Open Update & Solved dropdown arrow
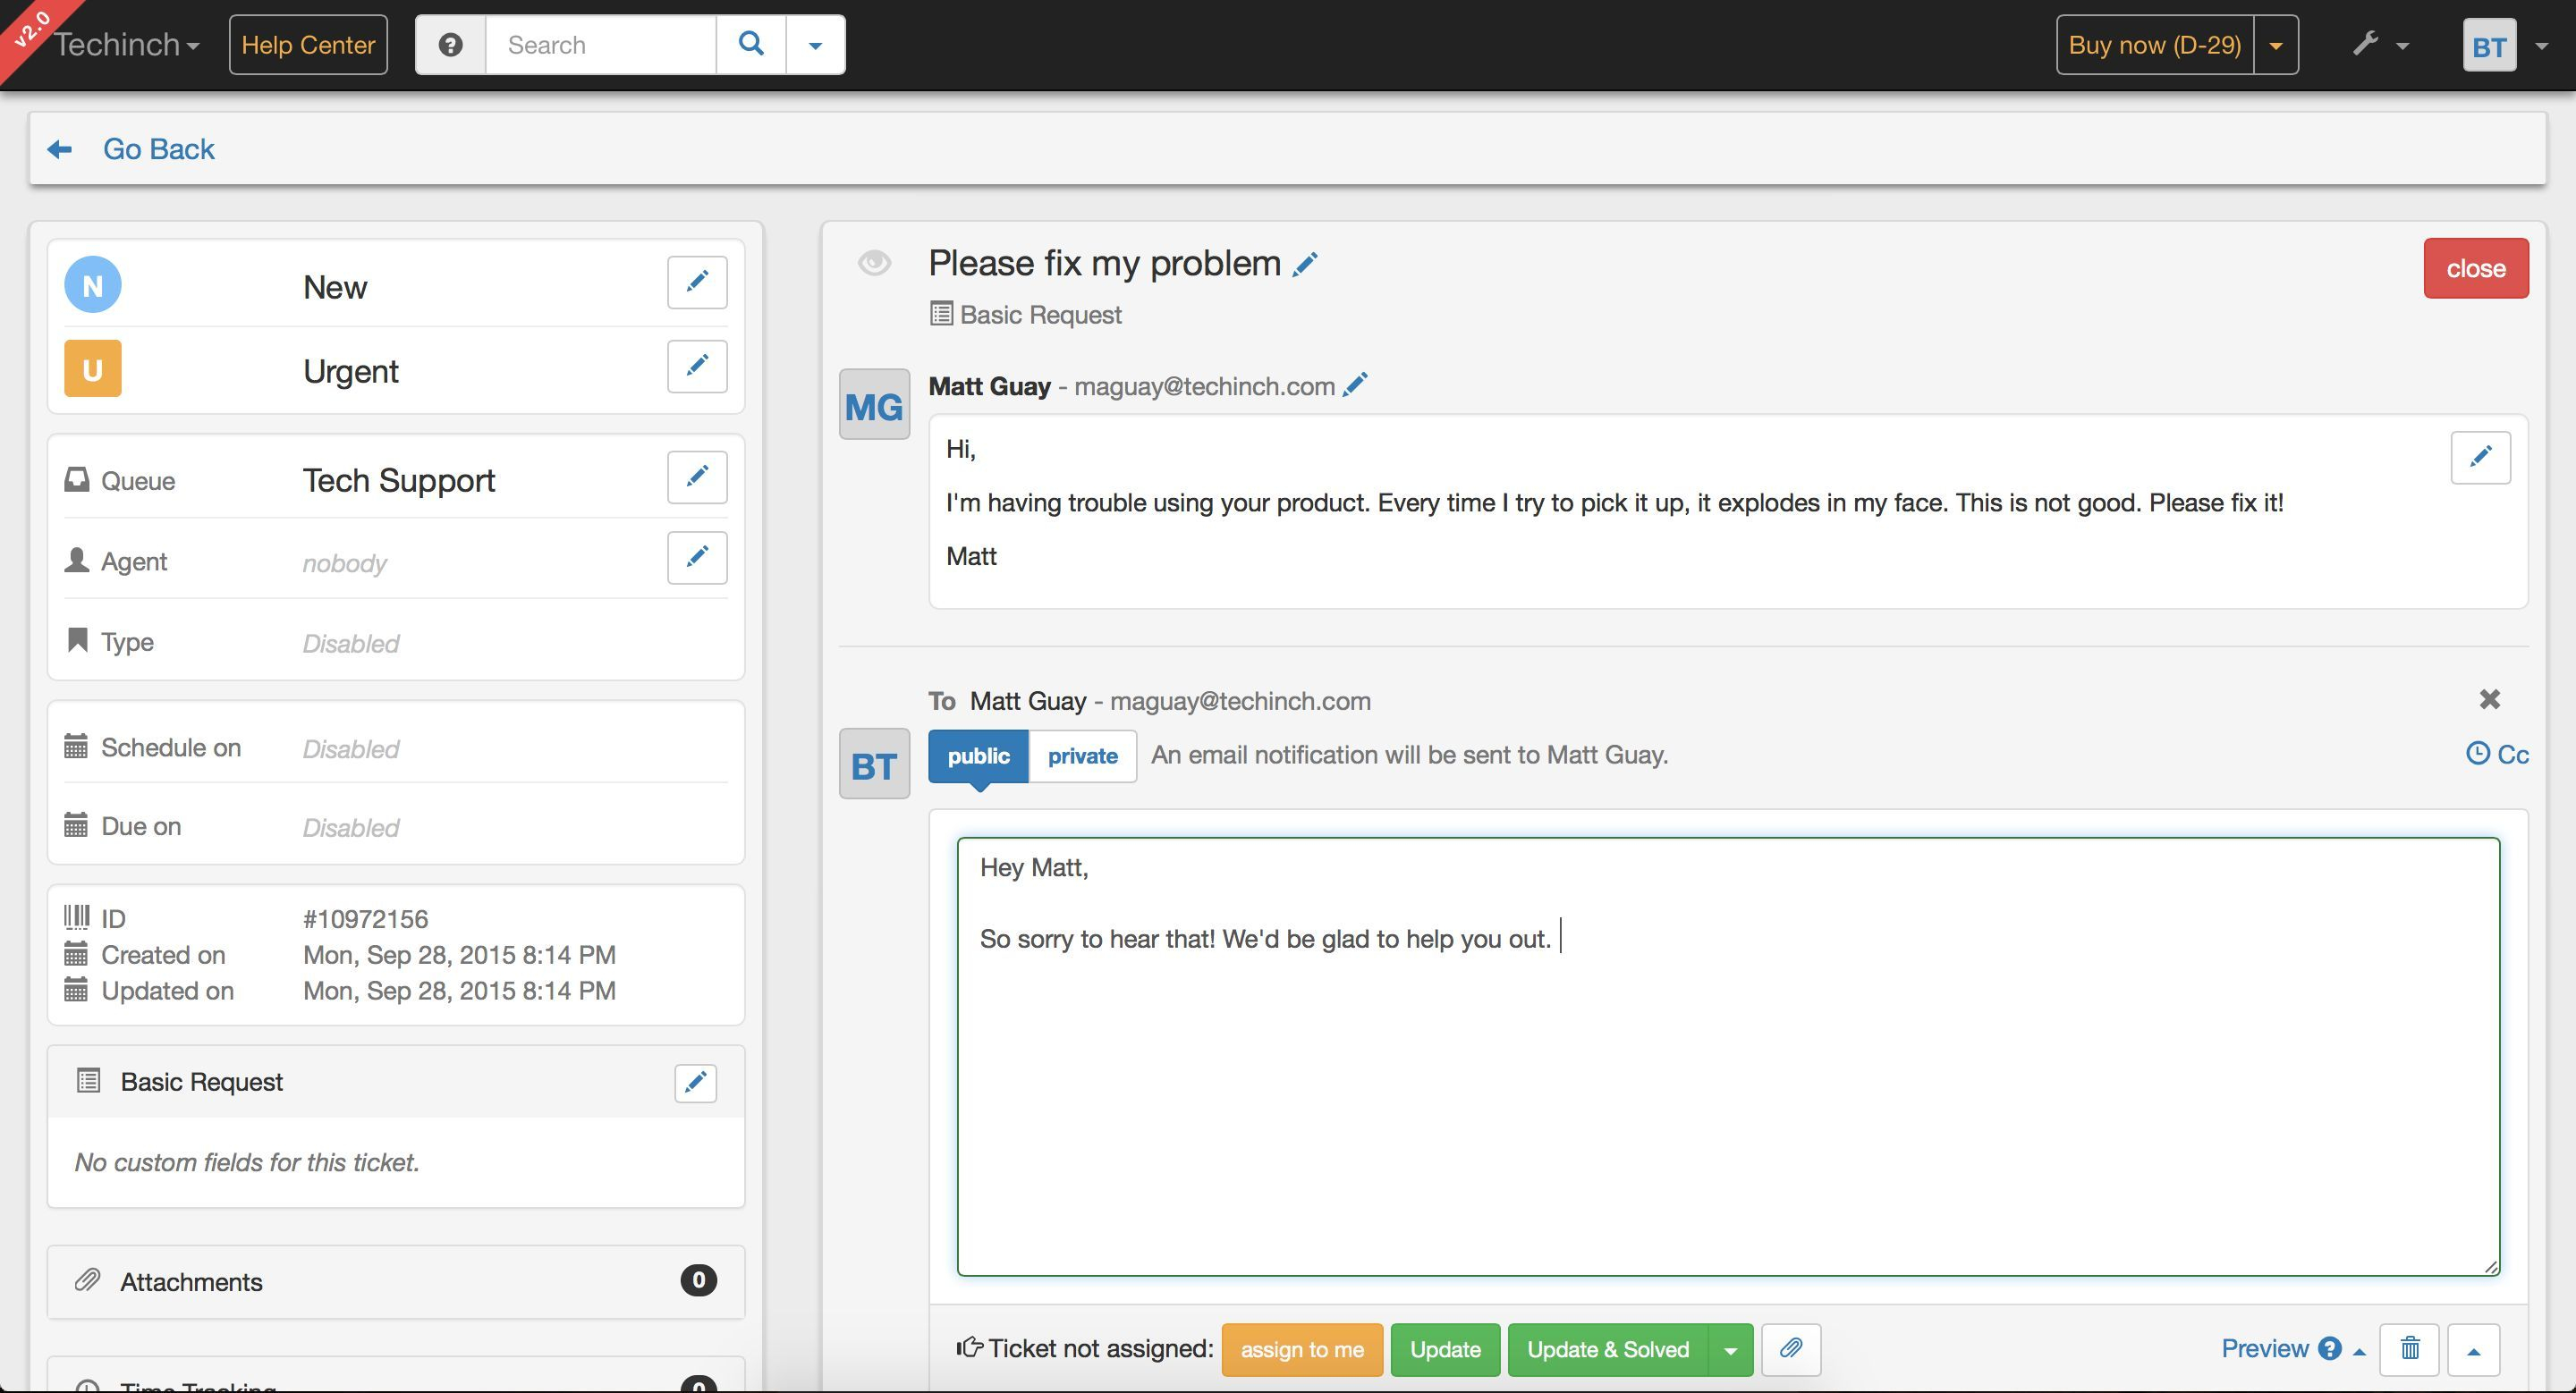The image size is (2576, 1393). pyautogui.click(x=1730, y=1350)
